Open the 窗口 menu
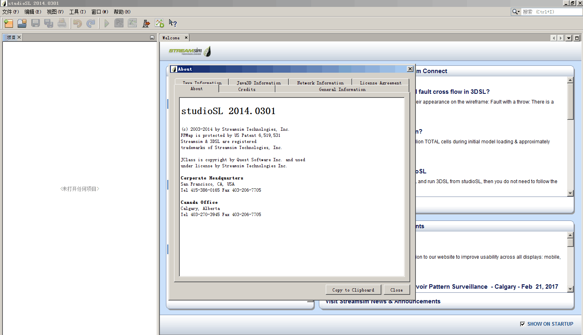Screen dimensions: 583x335 (100, 12)
